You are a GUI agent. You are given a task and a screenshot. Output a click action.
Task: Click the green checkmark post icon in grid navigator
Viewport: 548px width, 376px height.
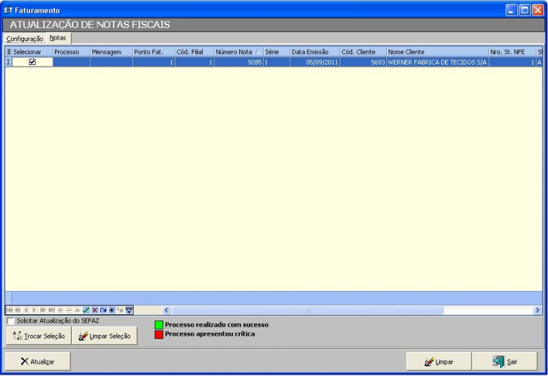coord(86,310)
